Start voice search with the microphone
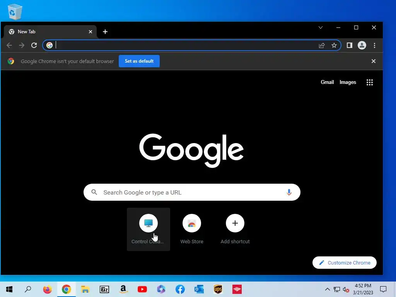 [289, 193]
